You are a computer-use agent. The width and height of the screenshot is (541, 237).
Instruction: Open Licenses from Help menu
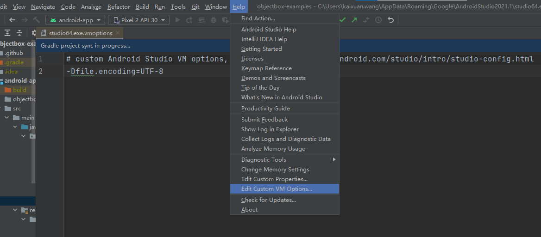[x=285, y=59]
